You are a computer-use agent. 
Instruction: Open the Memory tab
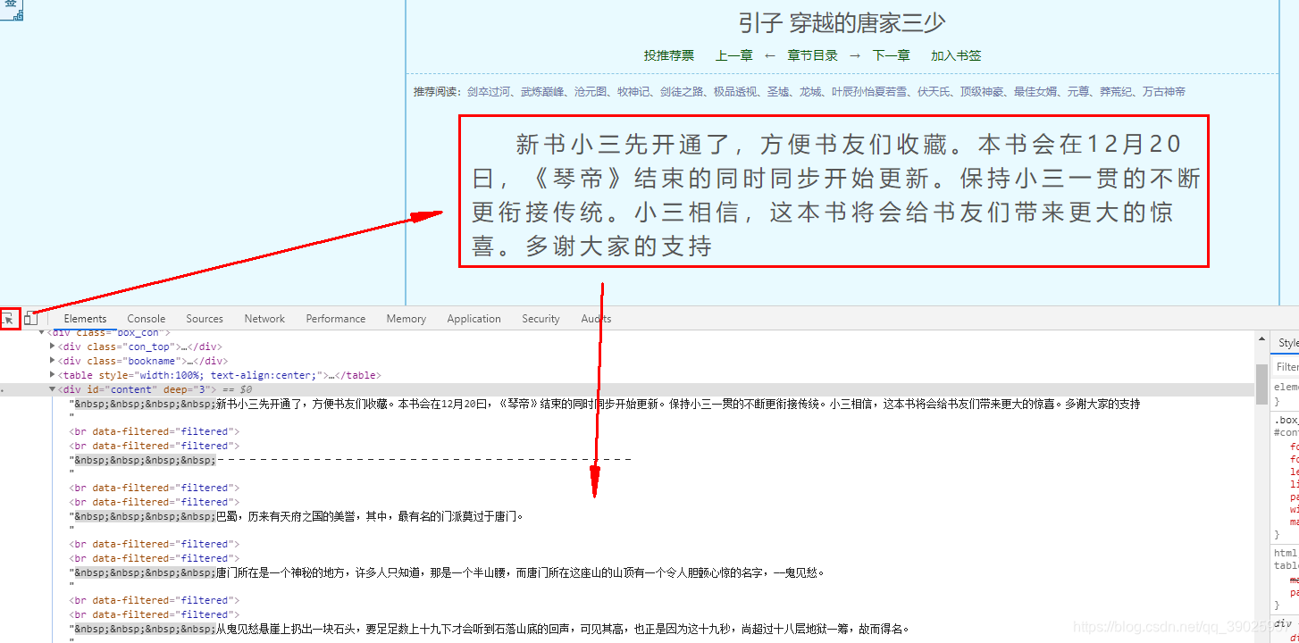406,319
